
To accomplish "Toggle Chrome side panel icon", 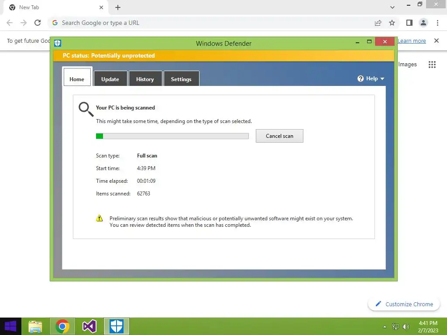I will (409, 23).
